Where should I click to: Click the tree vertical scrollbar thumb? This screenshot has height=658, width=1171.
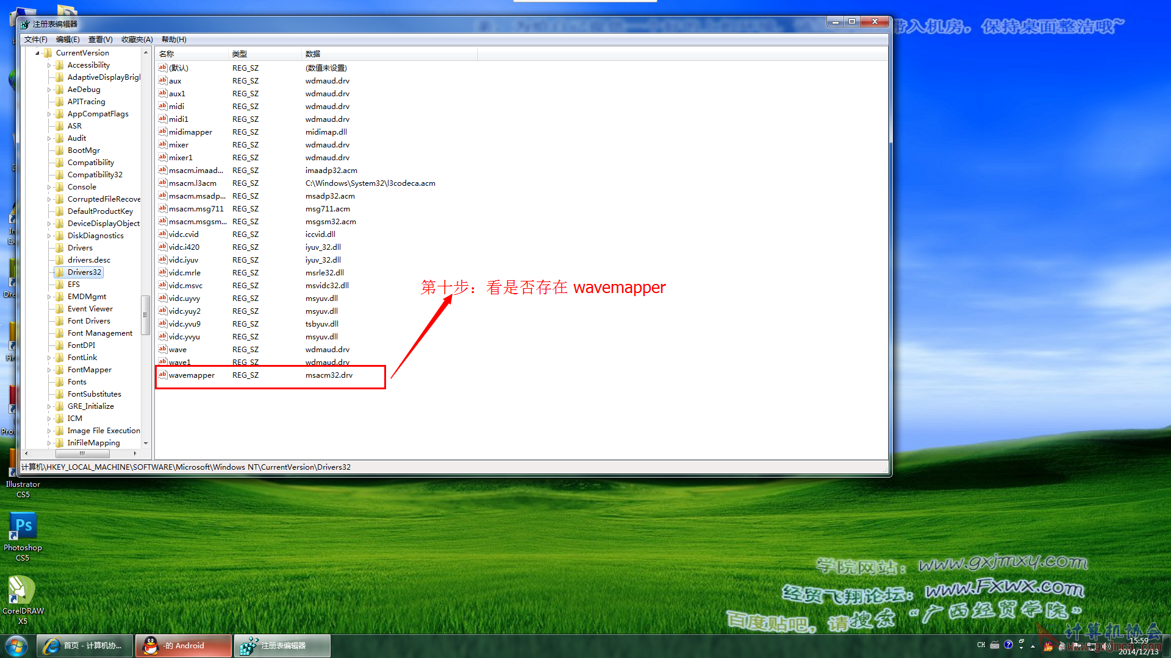pos(145,315)
